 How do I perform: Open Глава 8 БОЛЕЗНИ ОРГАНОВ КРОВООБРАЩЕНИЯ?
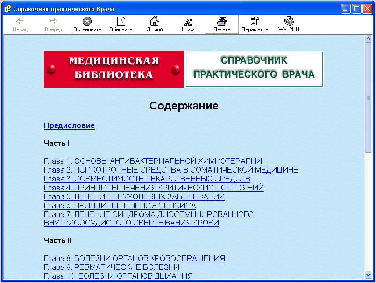pyautogui.click(x=135, y=258)
